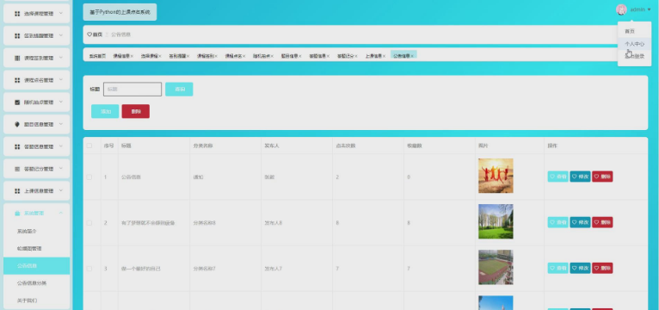Close the 课程点名 tab with its x

coord(244,56)
